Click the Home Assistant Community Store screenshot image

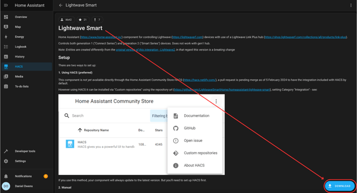coord(141,135)
